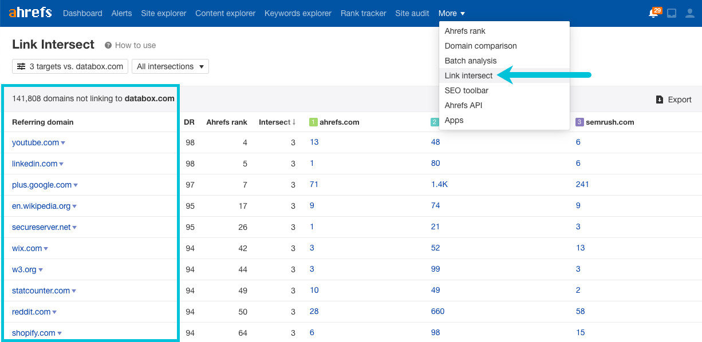Open Rank tracker in the navigation
This screenshot has height=342, width=702.
coord(364,13)
